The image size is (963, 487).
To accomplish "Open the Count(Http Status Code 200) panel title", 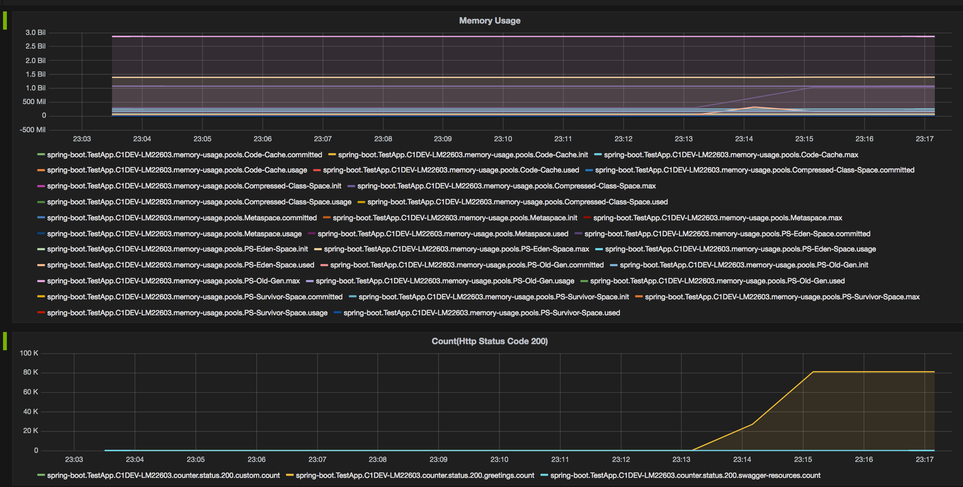I will click(x=489, y=341).
